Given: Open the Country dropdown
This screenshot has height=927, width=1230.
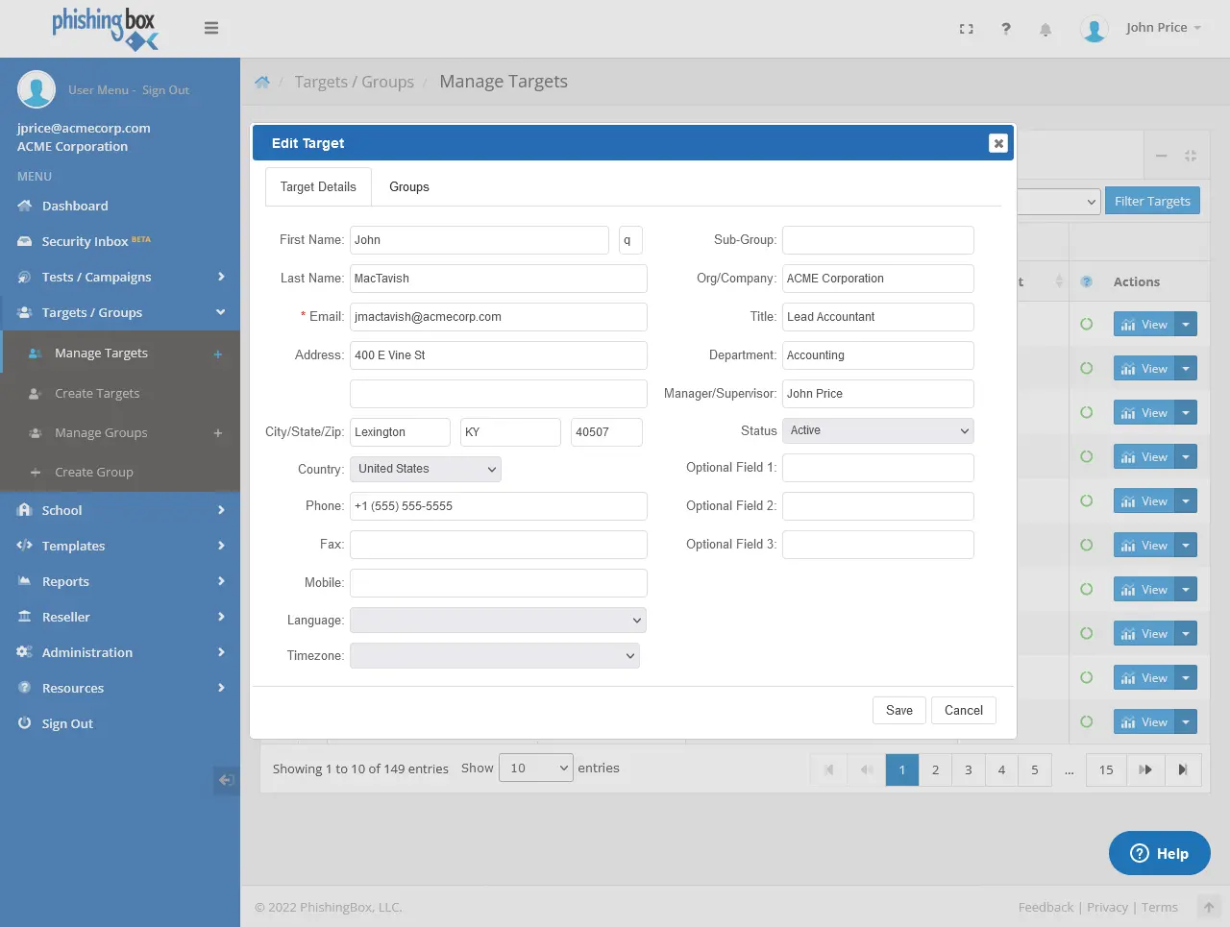Looking at the screenshot, I should point(425,469).
